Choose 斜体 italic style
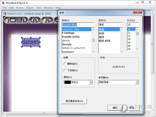Screen dimensions: 156x117 coord(109,33)
